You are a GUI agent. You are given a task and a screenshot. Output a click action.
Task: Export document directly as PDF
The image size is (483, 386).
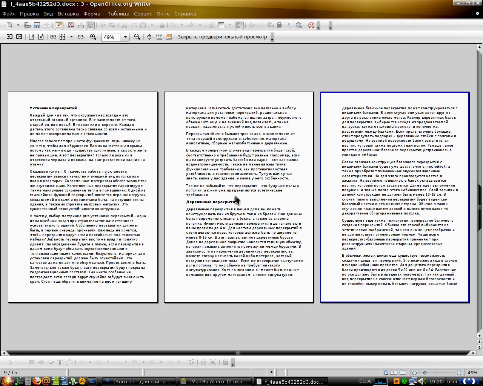[x=71, y=26]
